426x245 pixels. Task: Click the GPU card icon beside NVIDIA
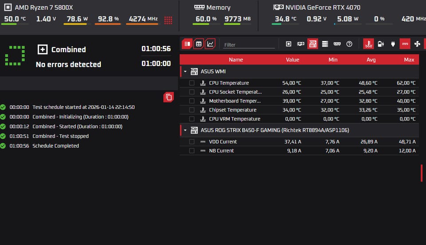(x=278, y=8)
